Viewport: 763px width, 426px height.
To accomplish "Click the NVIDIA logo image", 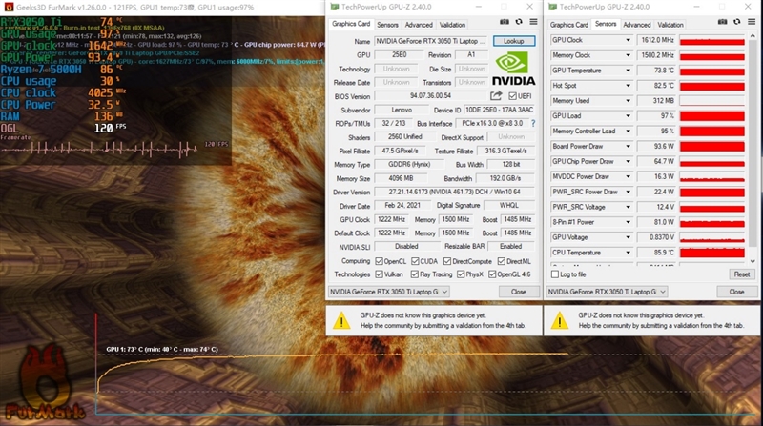I will pyautogui.click(x=513, y=69).
